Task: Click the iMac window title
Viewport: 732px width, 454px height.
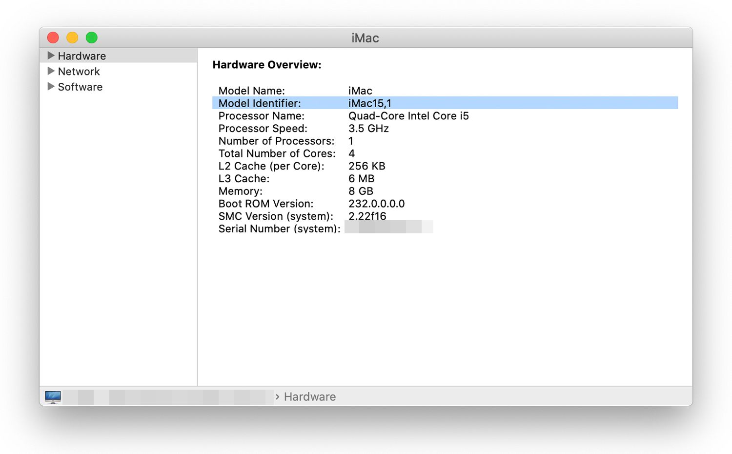Action: 365,38
